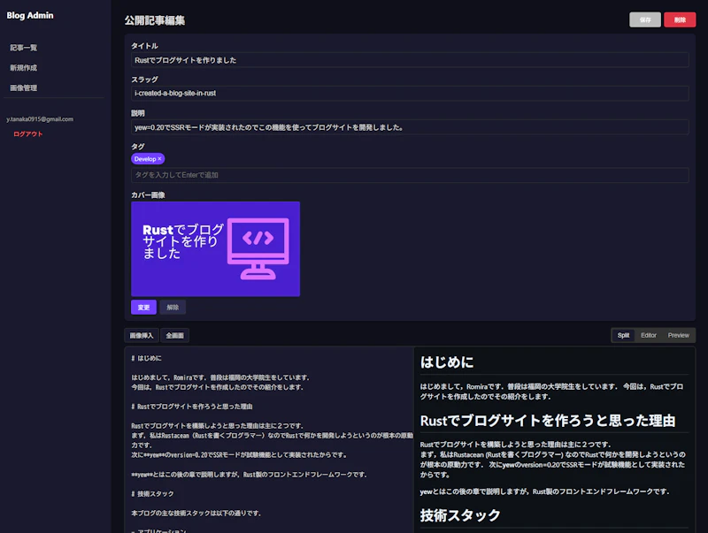
Task: Click the 画像挿入 button
Action: (142, 336)
